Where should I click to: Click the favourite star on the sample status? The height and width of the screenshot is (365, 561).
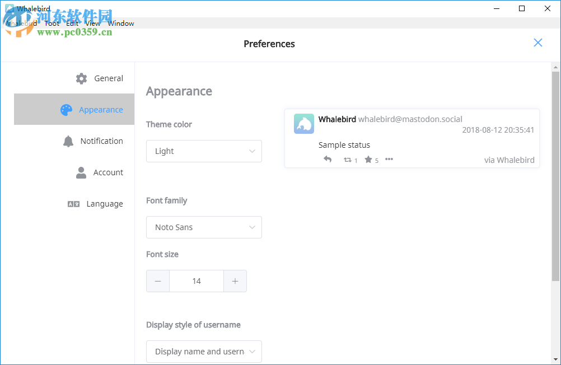coord(369,159)
